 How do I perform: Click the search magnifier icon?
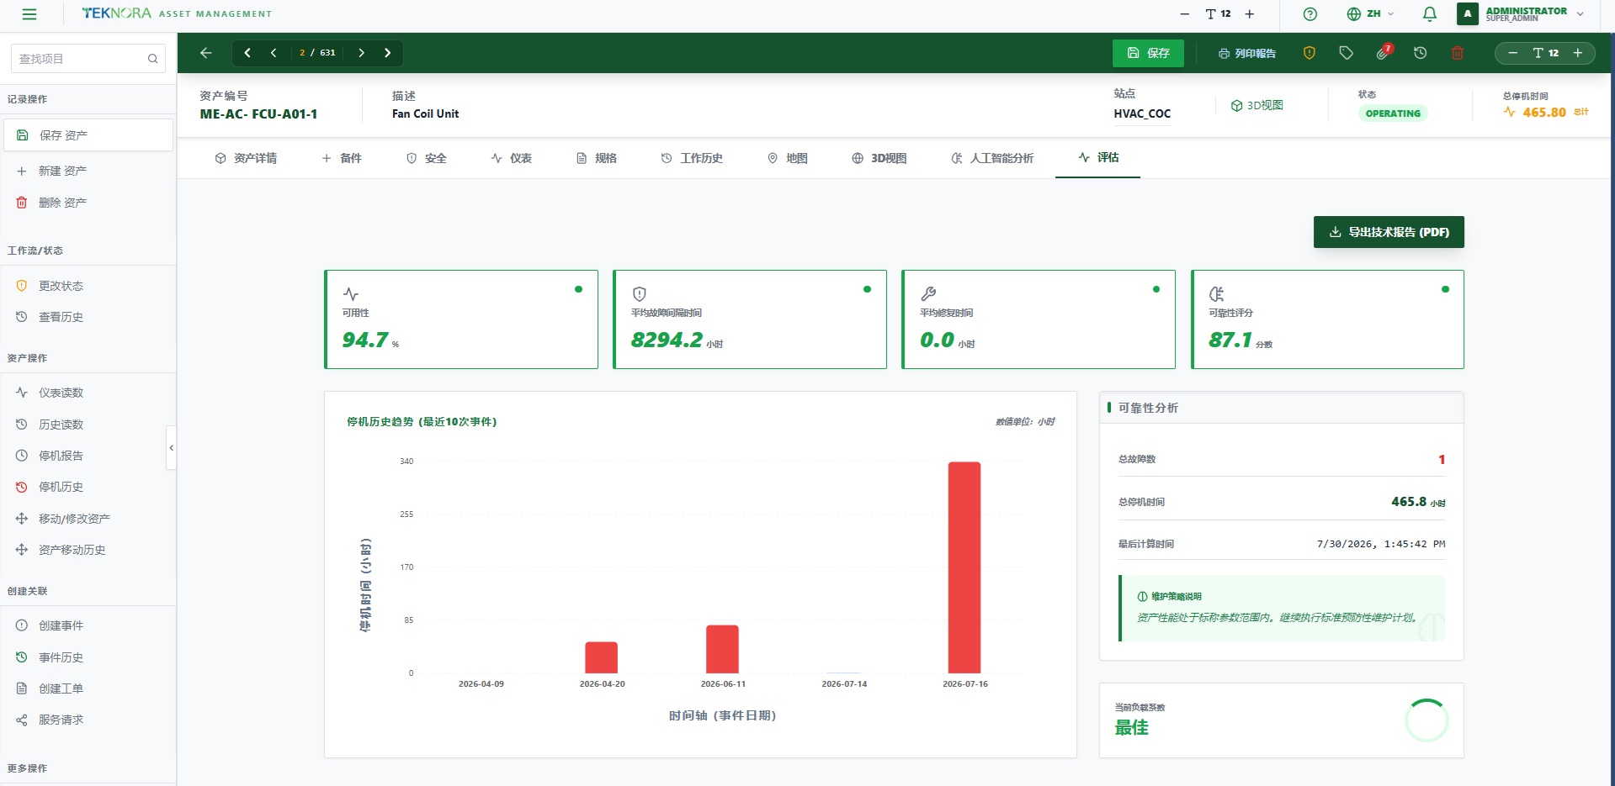(x=152, y=59)
